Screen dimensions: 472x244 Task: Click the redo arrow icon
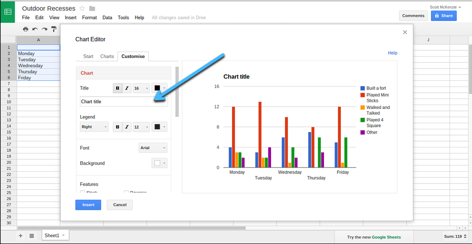44,29
